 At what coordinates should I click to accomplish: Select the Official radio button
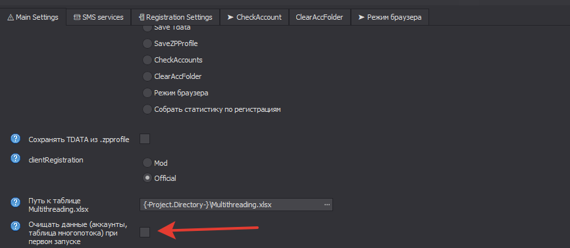point(147,178)
